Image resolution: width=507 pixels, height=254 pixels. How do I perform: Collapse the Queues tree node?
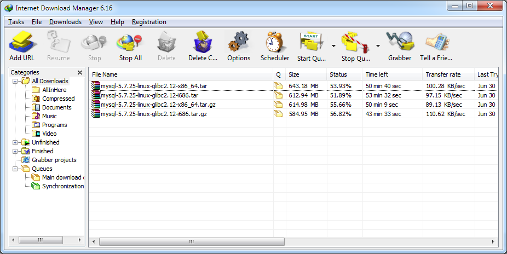coord(15,169)
